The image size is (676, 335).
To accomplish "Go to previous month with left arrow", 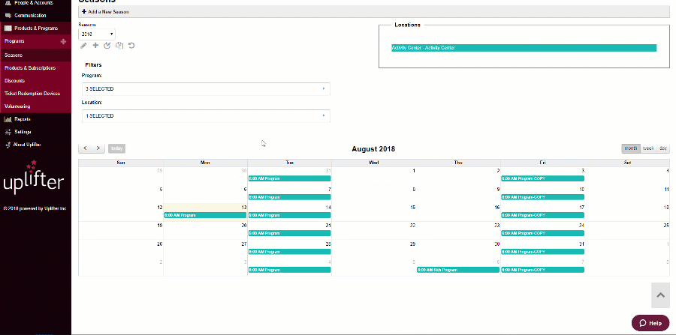I will click(x=86, y=148).
